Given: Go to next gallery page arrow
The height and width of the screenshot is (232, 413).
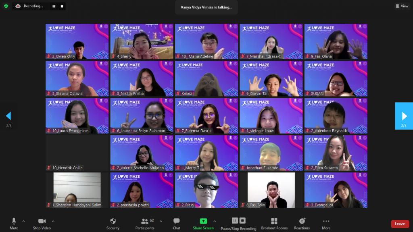Looking at the screenshot, I should pyautogui.click(x=404, y=116).
